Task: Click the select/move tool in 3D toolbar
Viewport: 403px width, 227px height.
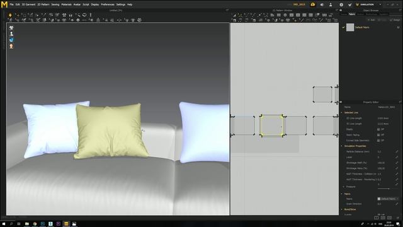Action: [18, 15]
